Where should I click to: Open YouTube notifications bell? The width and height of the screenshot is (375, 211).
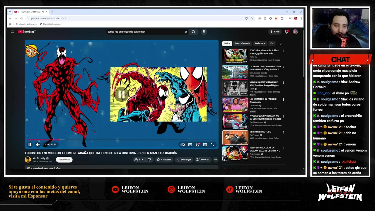click(x=286, y=32)
